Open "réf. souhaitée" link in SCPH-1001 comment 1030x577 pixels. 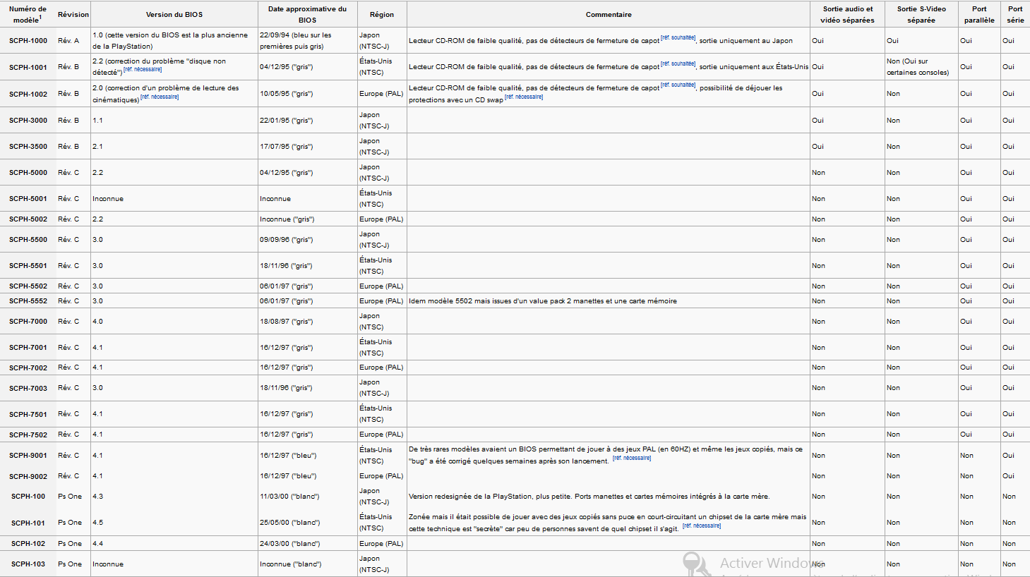tap(678, 63)
